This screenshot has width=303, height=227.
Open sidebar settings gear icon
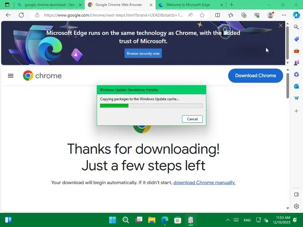(296, 206)
